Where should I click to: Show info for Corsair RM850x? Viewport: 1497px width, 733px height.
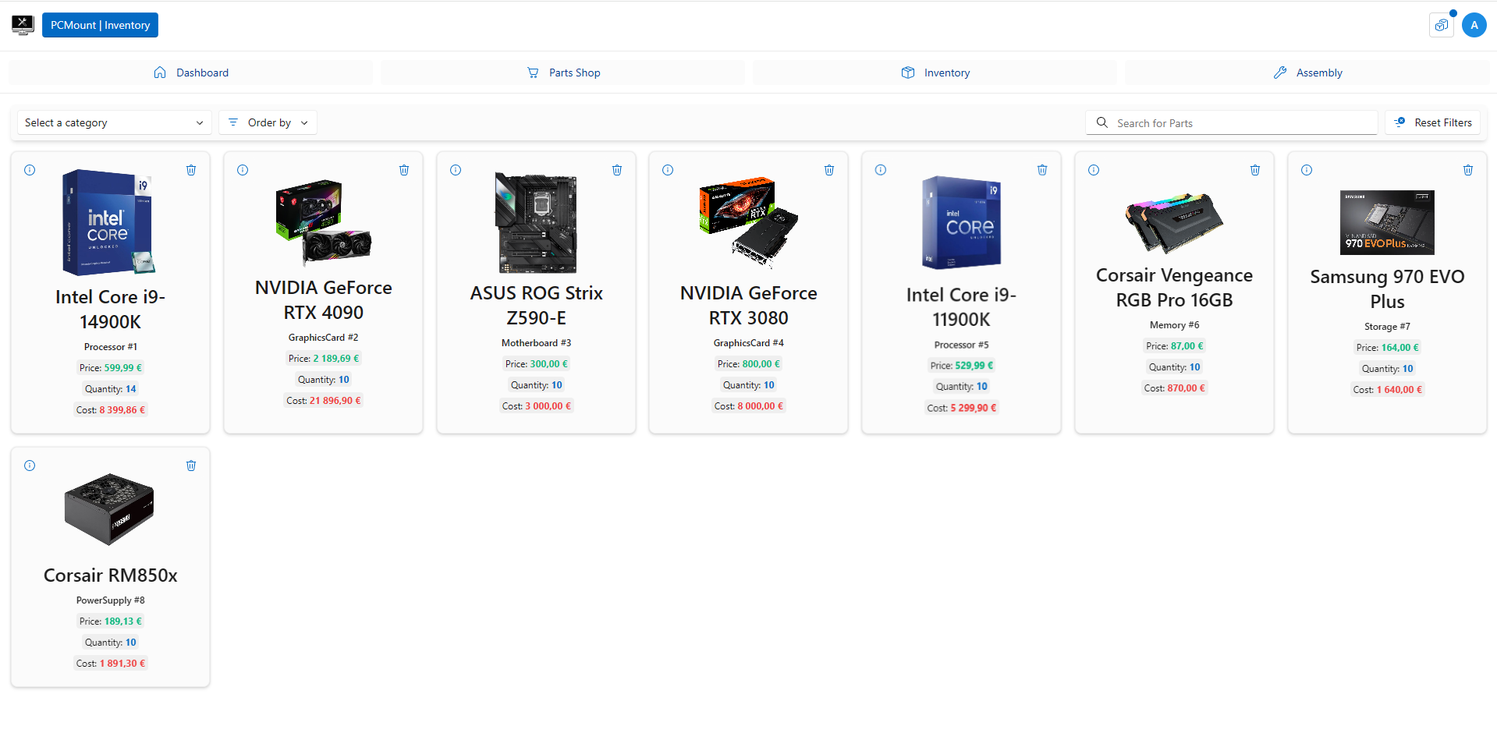click(30, 466)
